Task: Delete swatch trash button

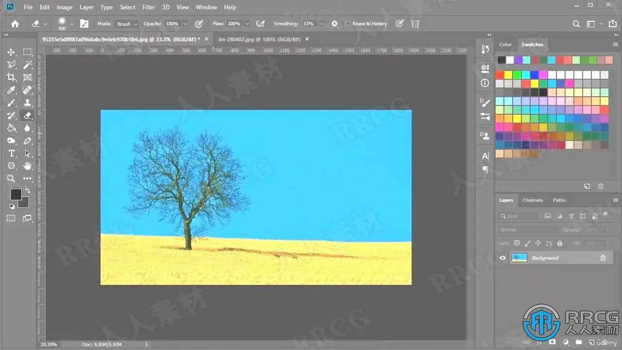Action: pyautogui.click(x=601, y=186)
